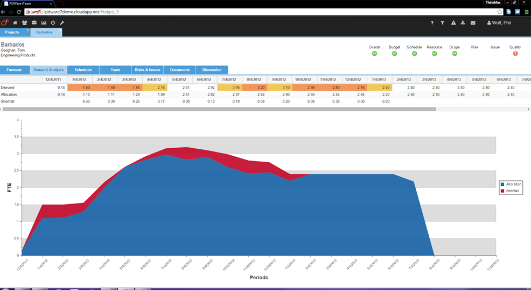Screen dimensions: 531x290
Task: Click the Demand row label
Action: tap(8, 88)
